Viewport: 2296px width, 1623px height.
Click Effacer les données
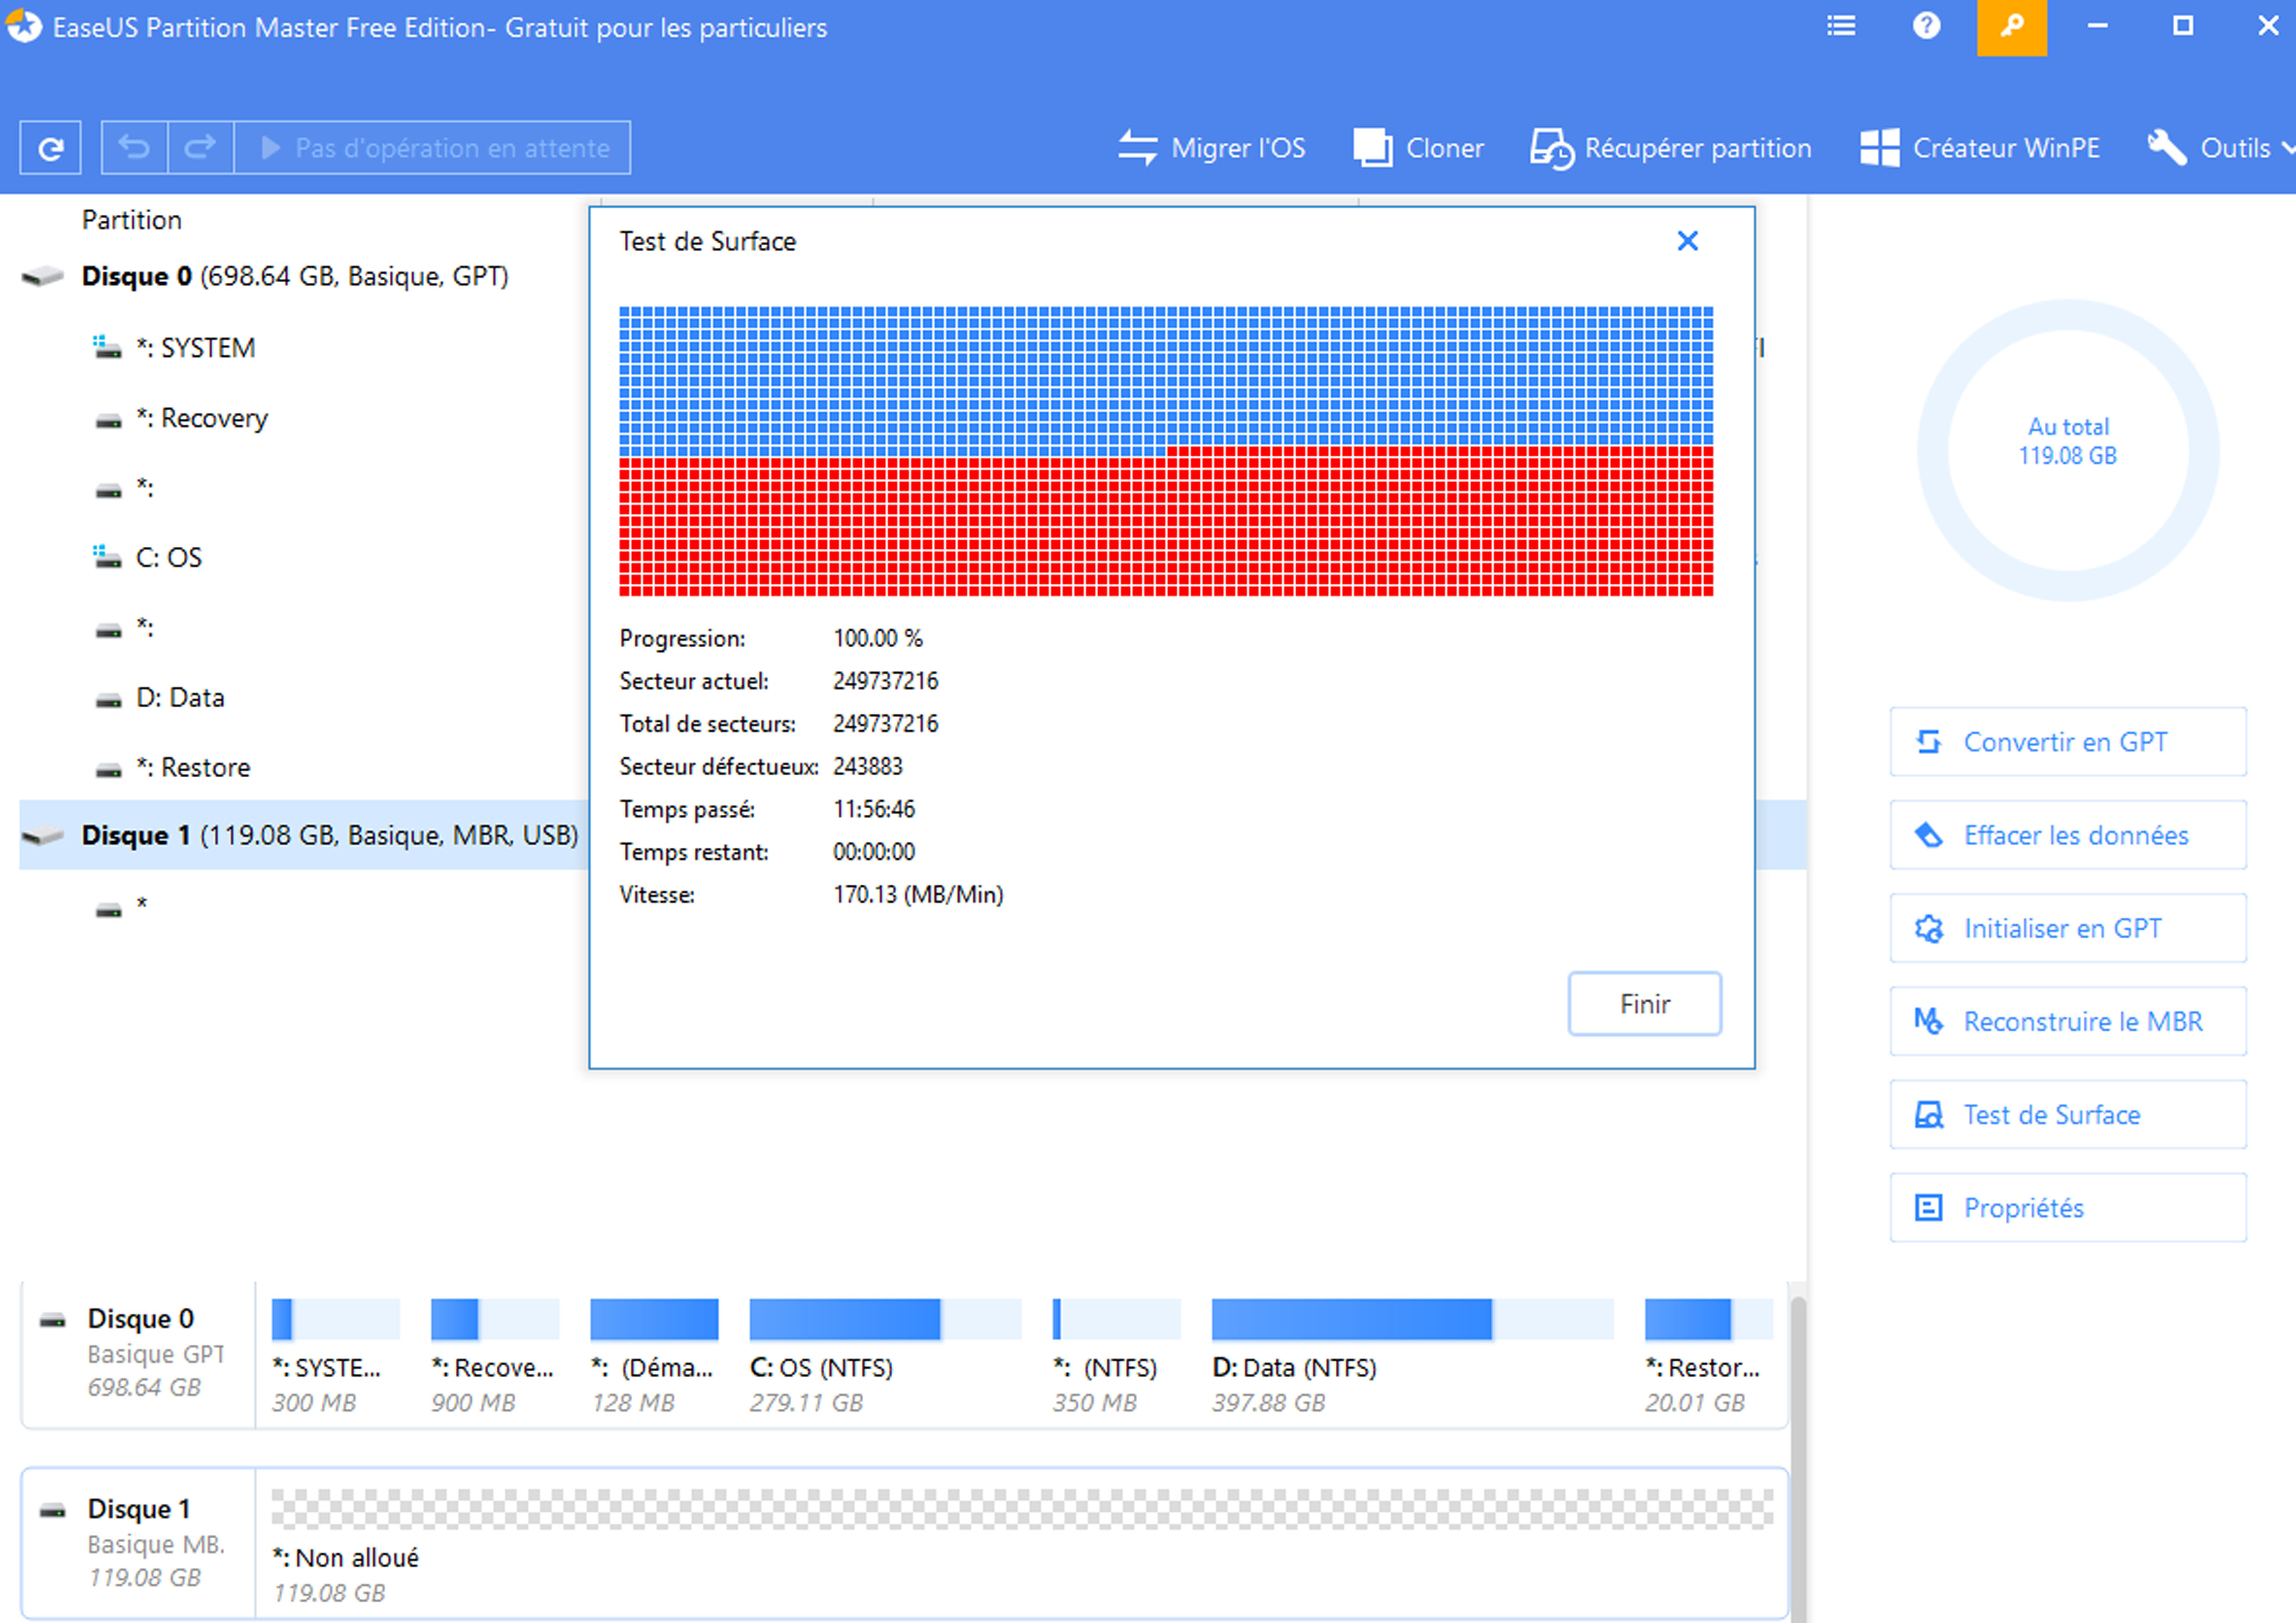pos(2068,835)
